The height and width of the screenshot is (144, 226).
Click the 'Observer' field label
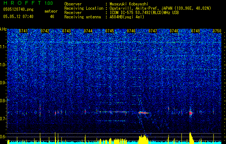(x=73, y=4)
